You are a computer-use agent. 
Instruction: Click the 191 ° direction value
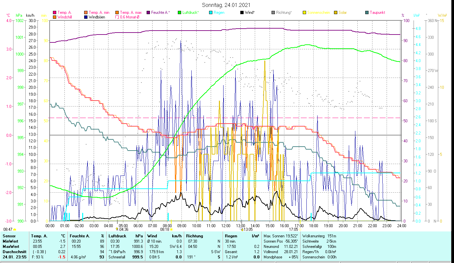191,257
